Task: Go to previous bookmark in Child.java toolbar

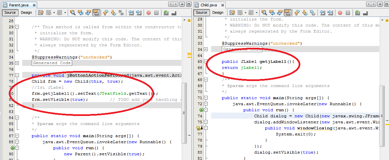Action: pos(297,13)
